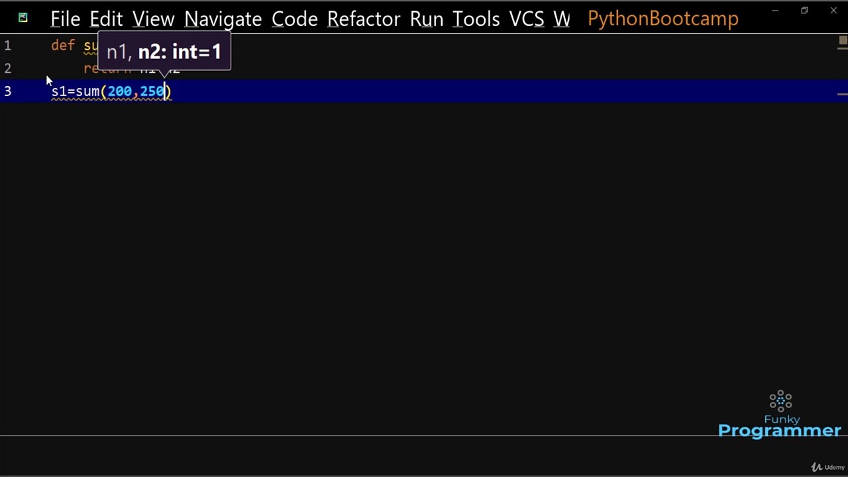The image size is (848, 477).
Task: Click the restore window button
Action: (804, 11)
